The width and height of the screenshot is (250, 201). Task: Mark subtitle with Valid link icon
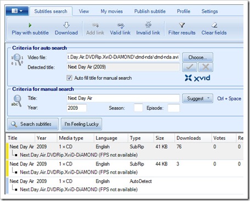(x=121, y=25)
